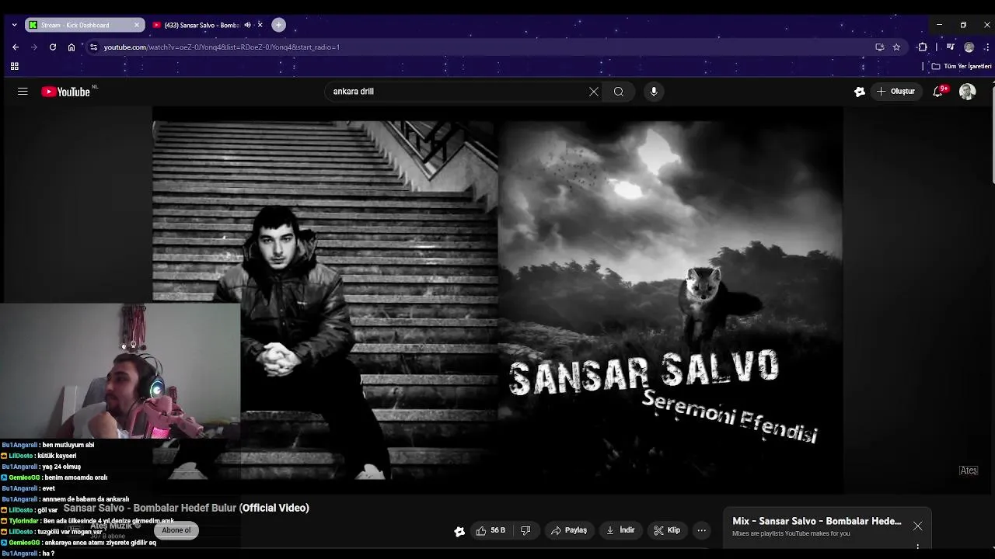This screenshot has width=995, height=559.
Task: Go forward in browser history
Action: click(34, 47)
